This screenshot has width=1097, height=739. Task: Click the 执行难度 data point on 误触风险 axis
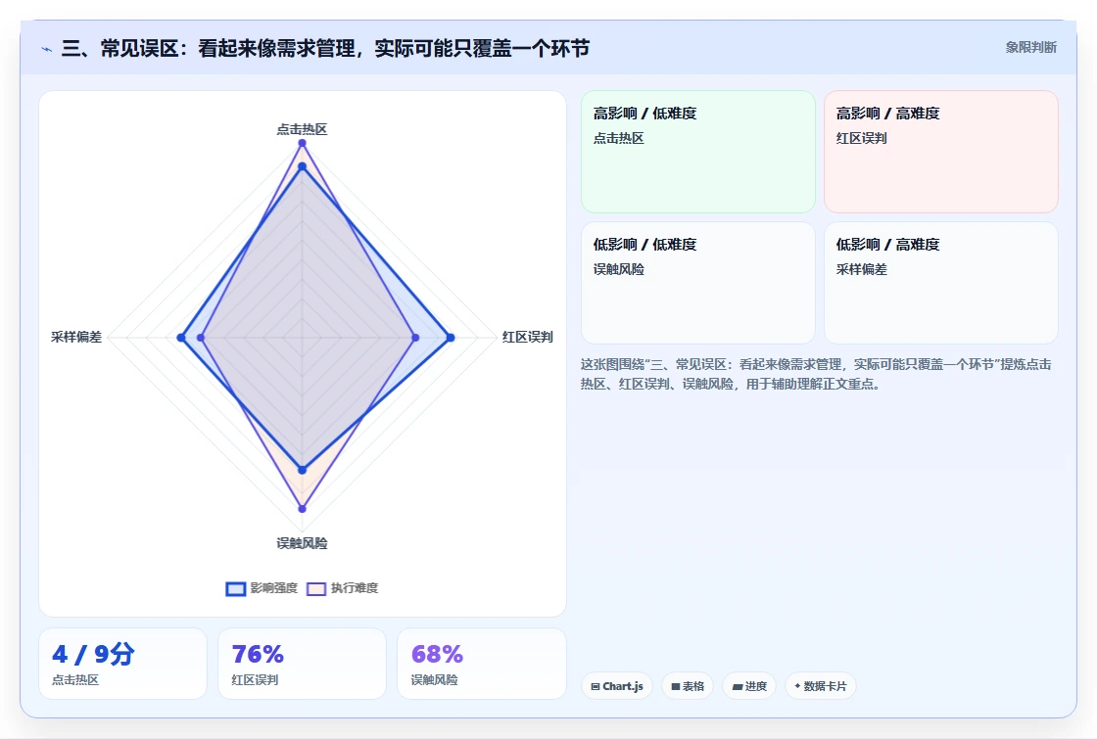click(x=303, y=509)
